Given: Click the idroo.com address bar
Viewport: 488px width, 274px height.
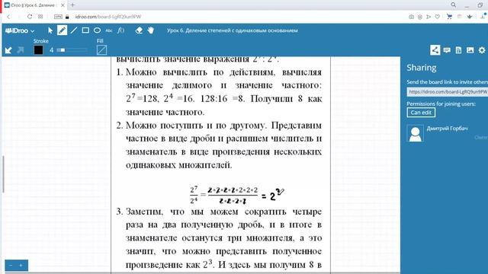Looking at the screenshot, I should (108, 17).
